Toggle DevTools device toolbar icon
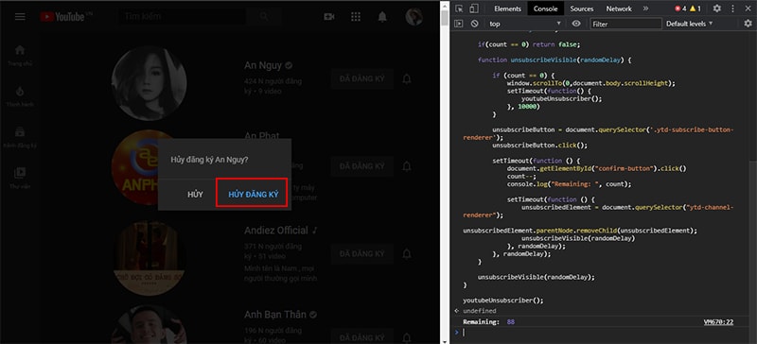The image size is (757, 344). 474,9
